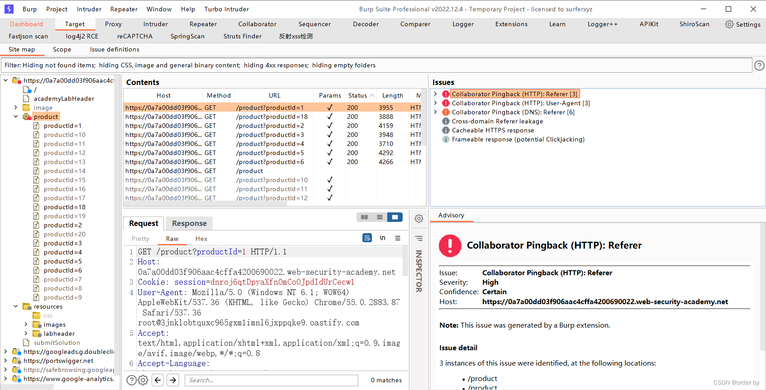The height and width of the screenshot is (390, 766).
Task: Open the Logger++ tab
Action: coord(602,24)
